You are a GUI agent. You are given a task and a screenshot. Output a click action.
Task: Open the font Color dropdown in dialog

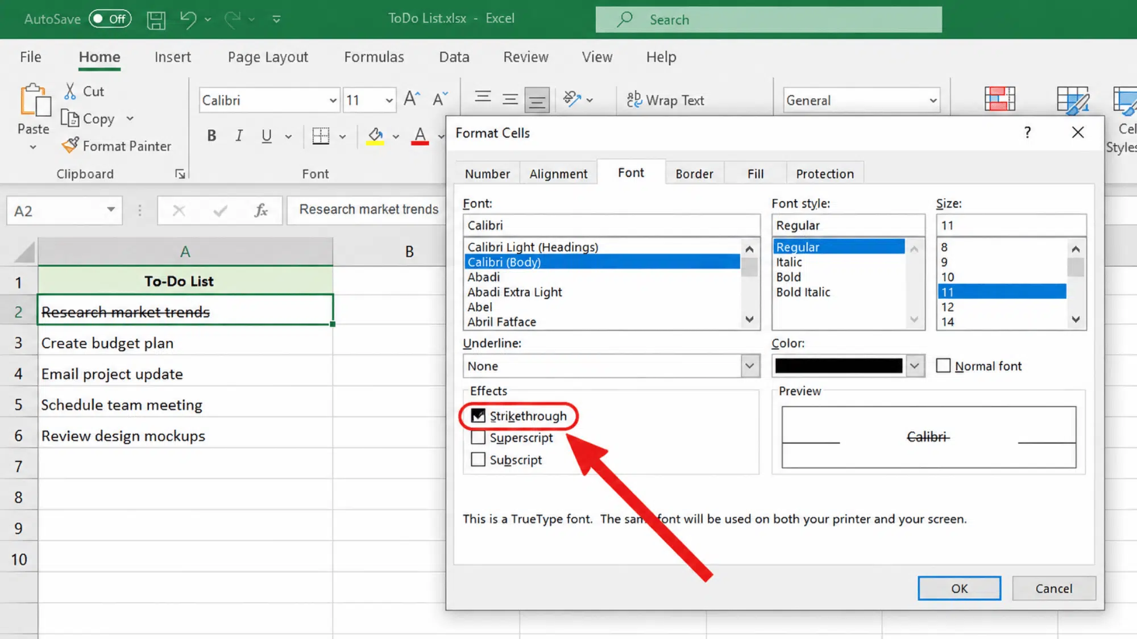tap(914, 366)
